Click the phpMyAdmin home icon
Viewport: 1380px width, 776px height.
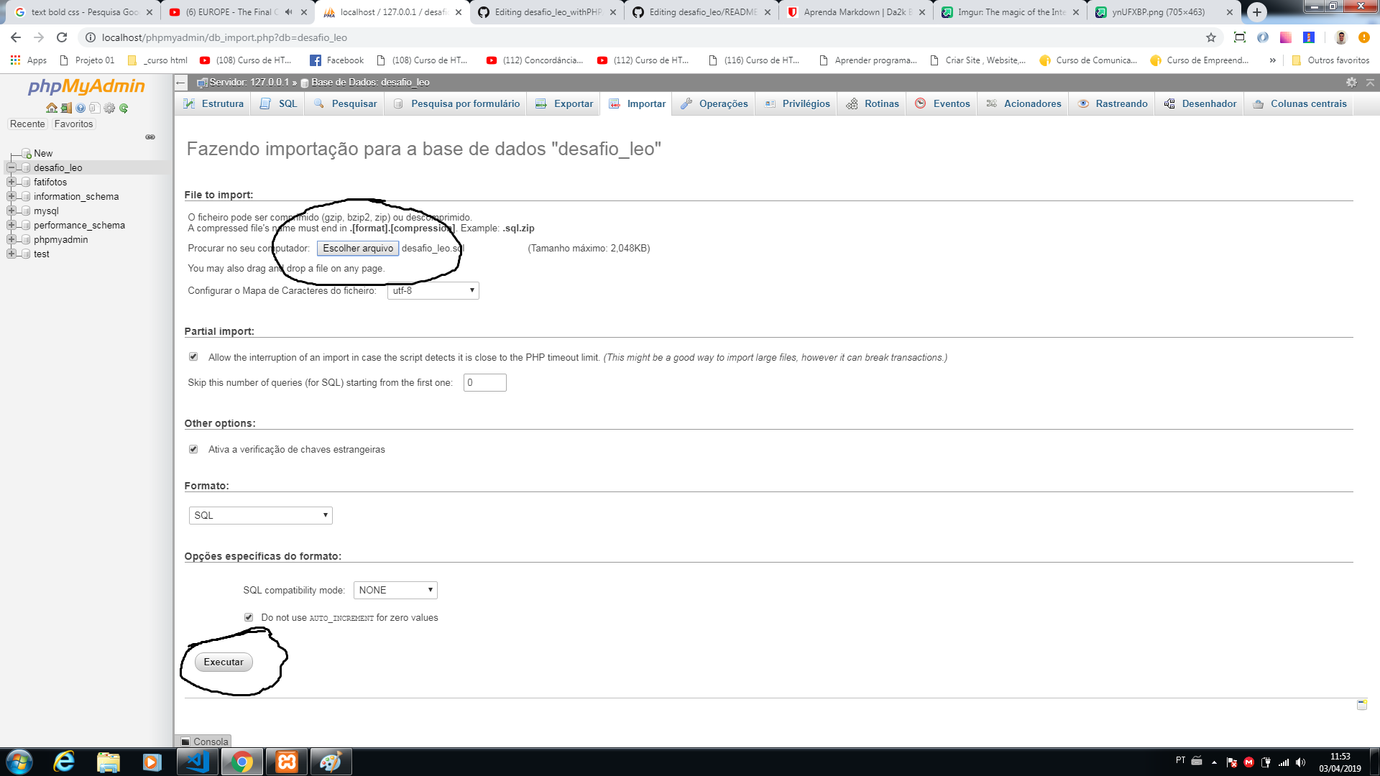[x=51, y=108]
